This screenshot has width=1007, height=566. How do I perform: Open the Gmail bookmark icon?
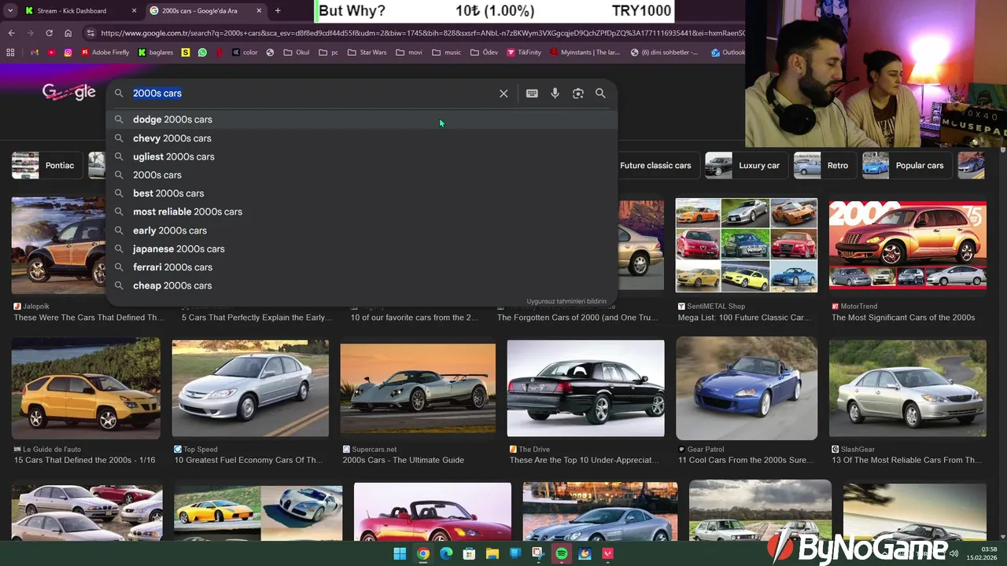pyautogui.click(x=33, y=53)
